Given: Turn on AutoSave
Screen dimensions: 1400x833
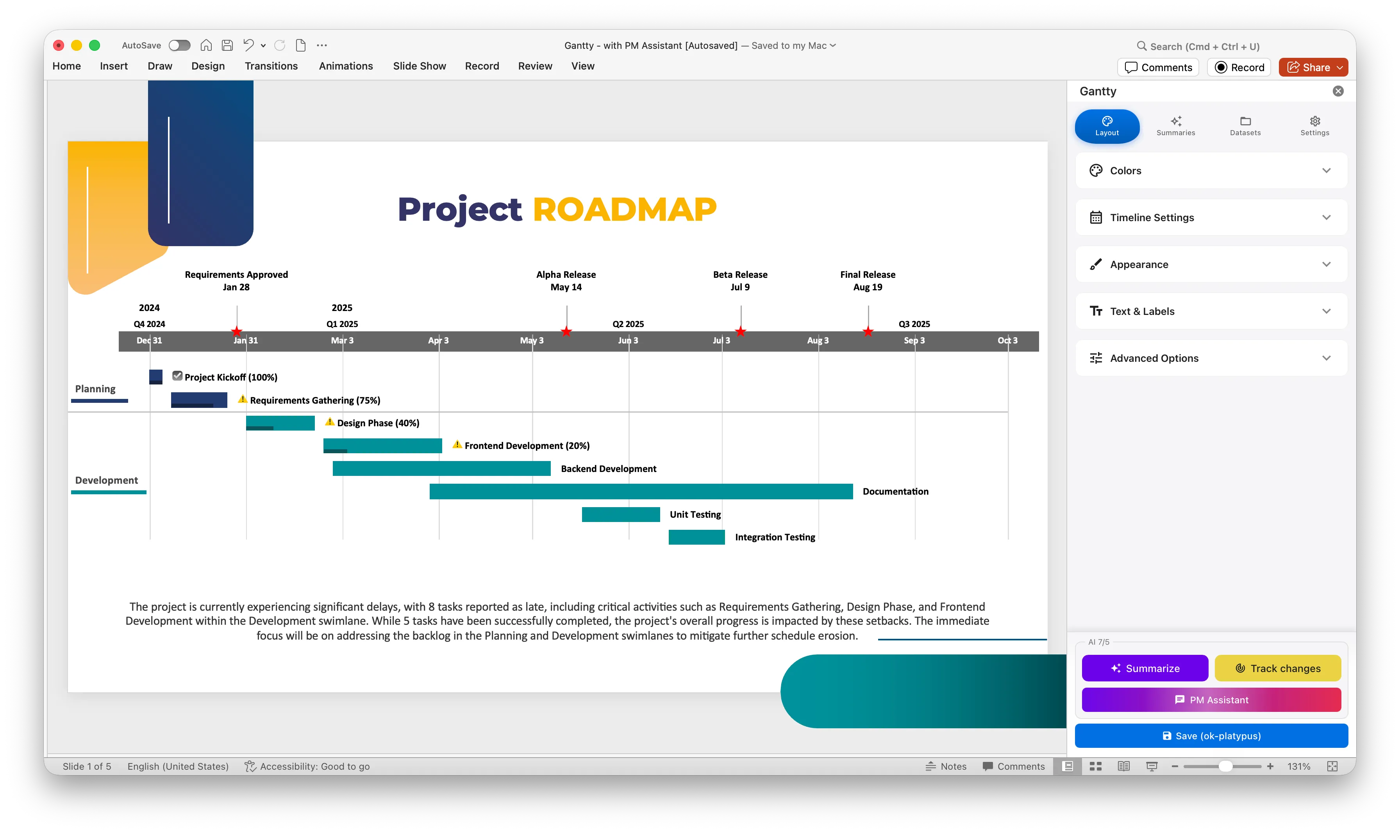Looking at the screenshot, I should [179, 45].
